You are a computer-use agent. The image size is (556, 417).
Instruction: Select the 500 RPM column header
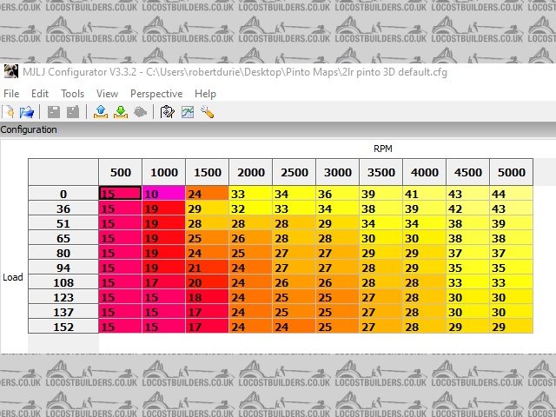click(x=120, y=172)
